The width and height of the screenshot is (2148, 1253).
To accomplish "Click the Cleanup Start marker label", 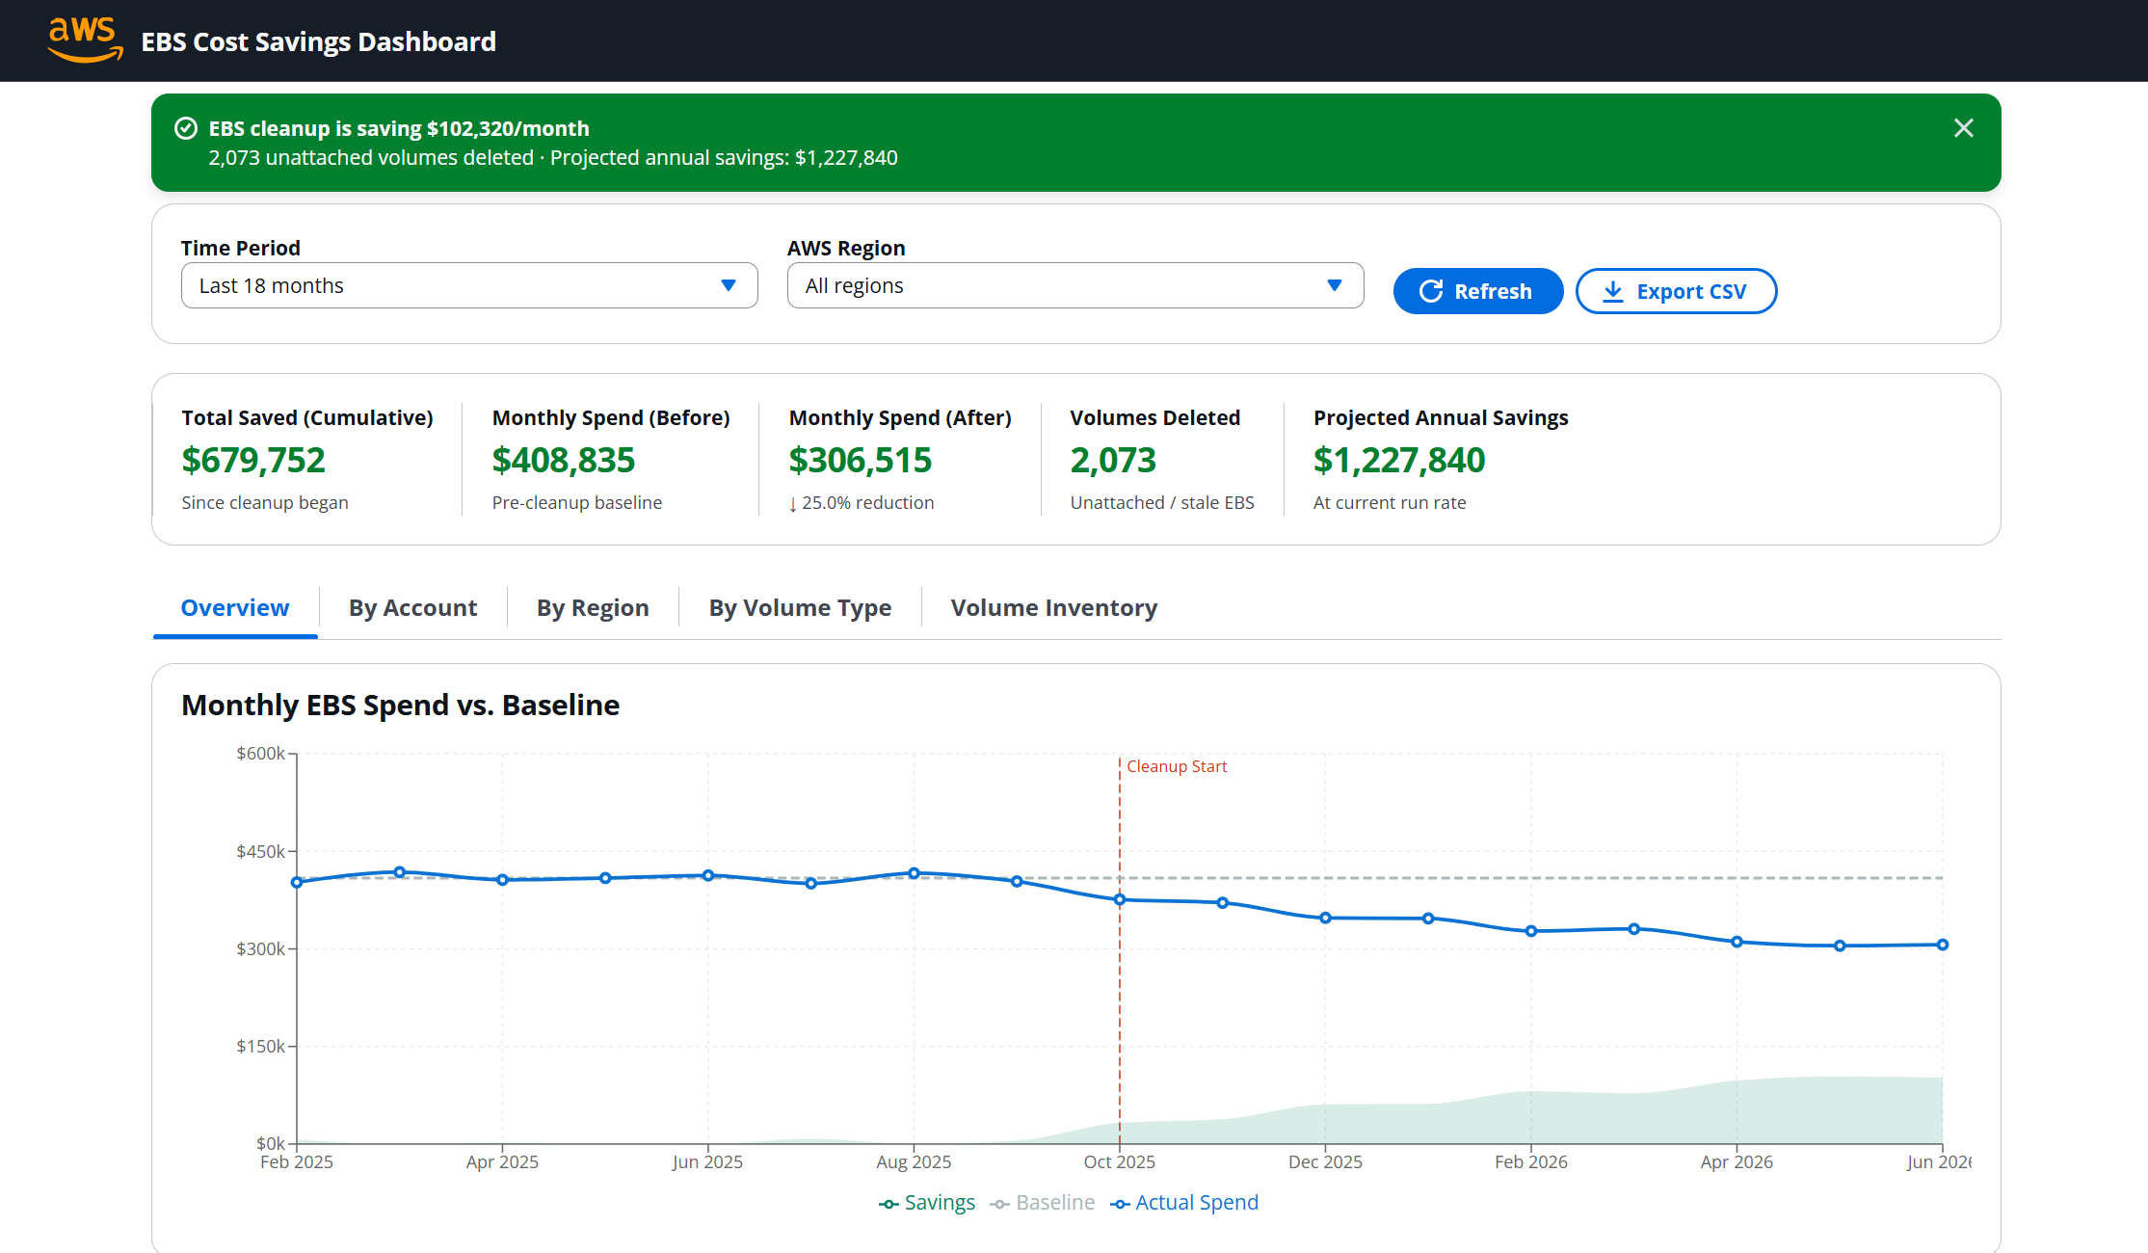I will coord(1177,766).
